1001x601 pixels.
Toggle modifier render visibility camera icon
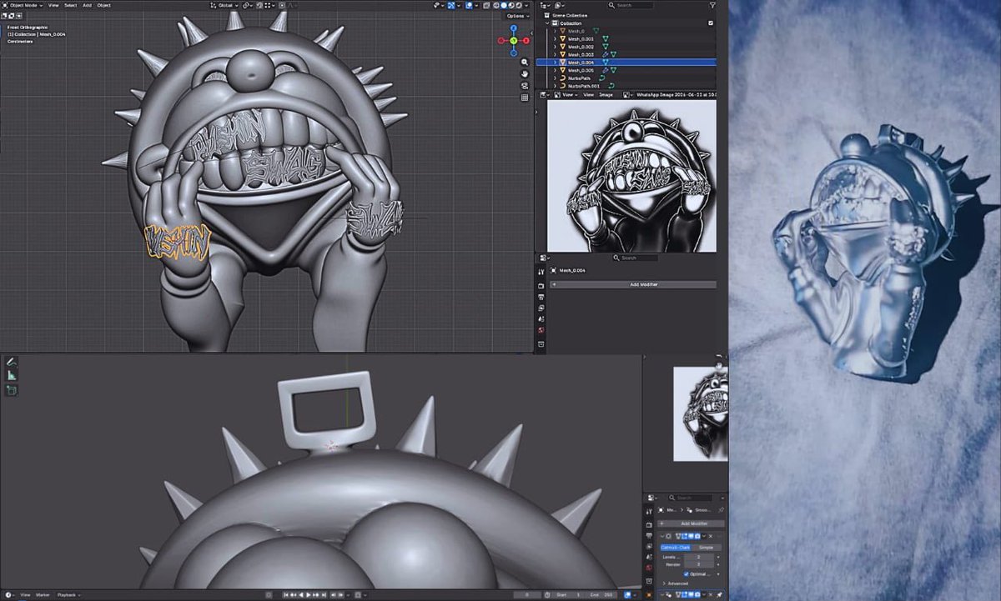click(697, 536)
